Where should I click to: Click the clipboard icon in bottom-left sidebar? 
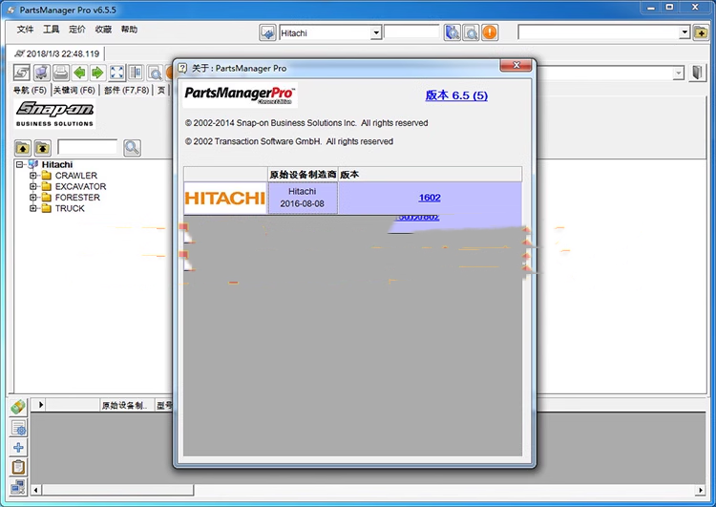18,467
